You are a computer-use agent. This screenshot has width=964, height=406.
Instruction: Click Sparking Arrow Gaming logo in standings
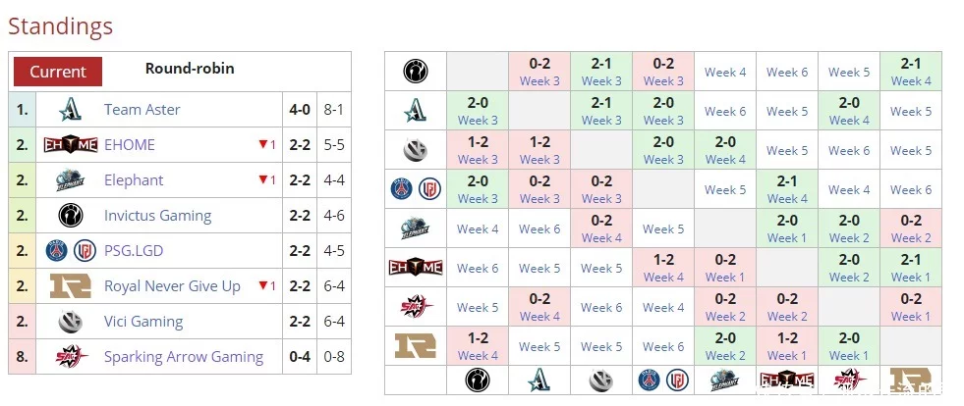point(71,356)
